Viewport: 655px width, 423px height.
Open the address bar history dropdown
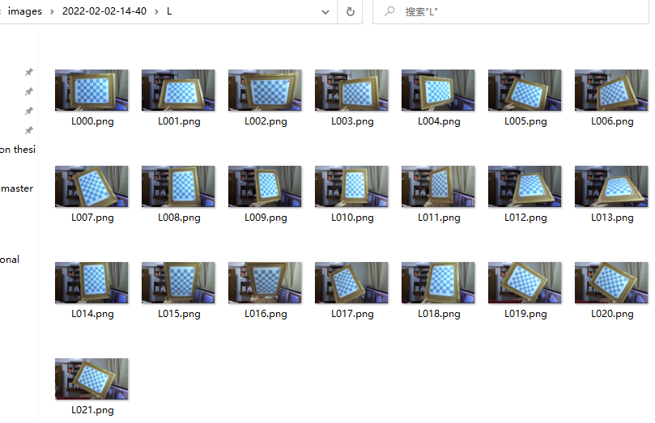coord(325,12)
